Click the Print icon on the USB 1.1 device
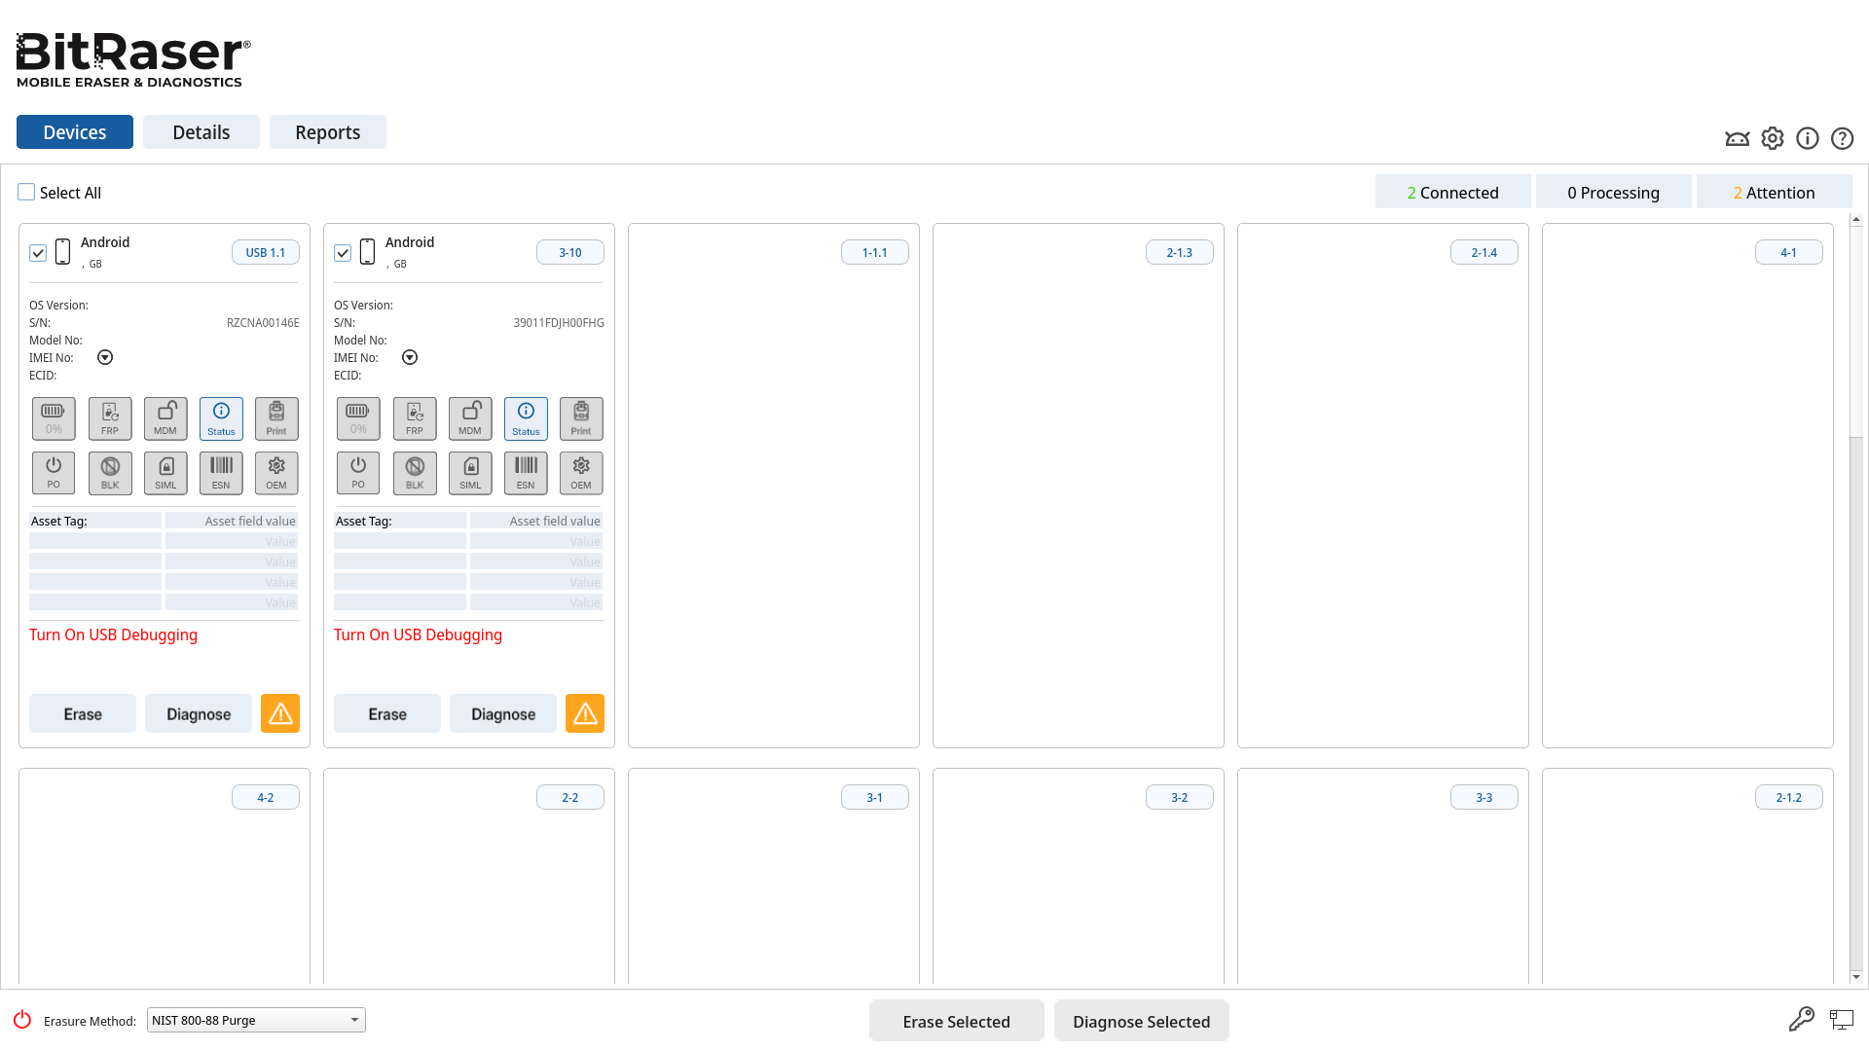 (276, 418)
